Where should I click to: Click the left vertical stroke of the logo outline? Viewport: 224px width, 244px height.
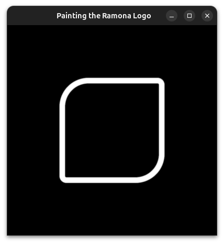(x=62, y=140)
